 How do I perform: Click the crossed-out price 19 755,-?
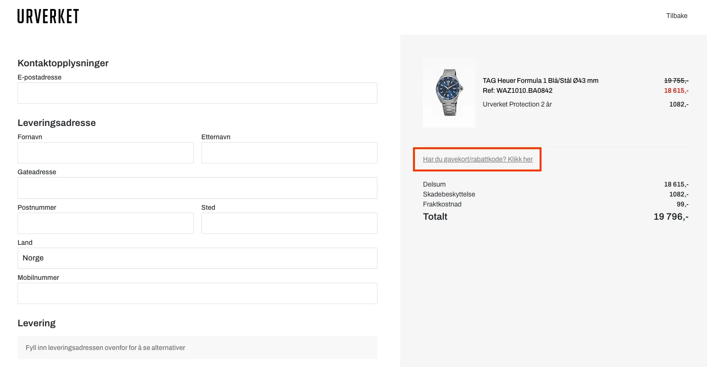click(x=676, y=81)
